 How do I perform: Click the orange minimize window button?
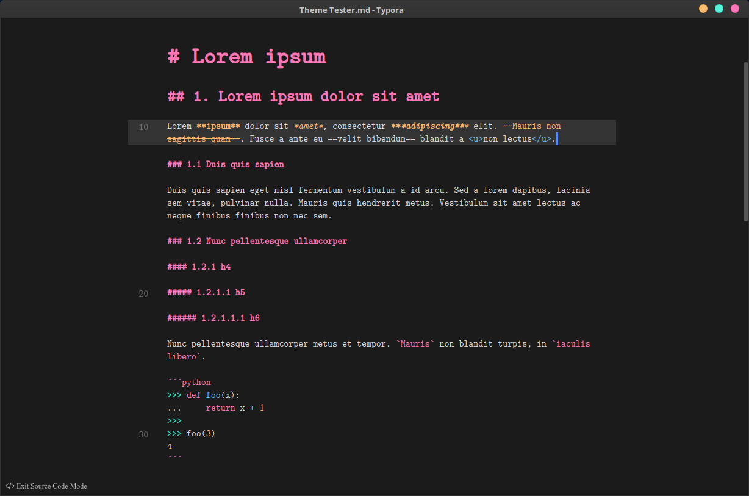703,9
